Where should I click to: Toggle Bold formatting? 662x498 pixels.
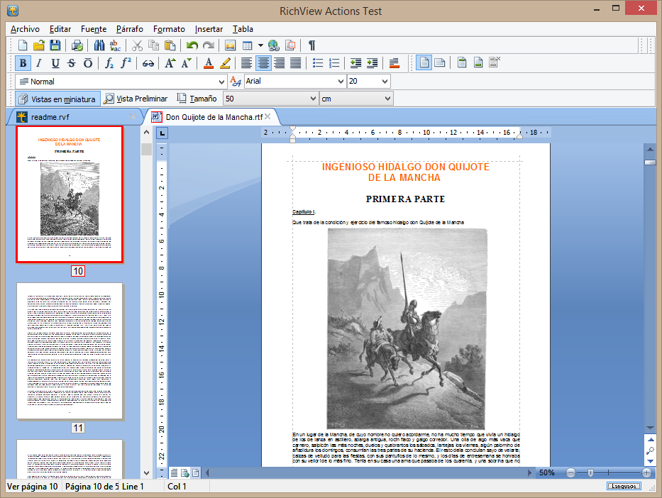point(23,63)
